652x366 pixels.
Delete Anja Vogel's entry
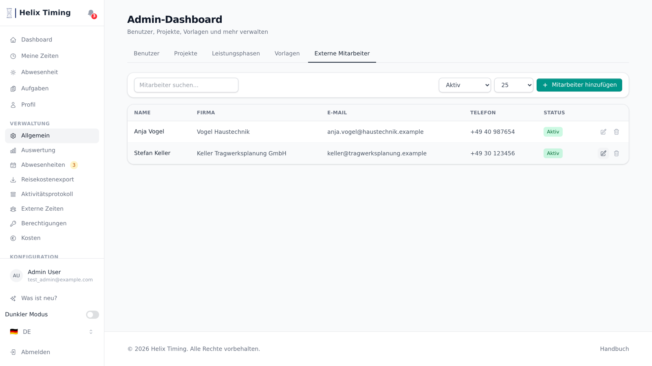(616, 132)
